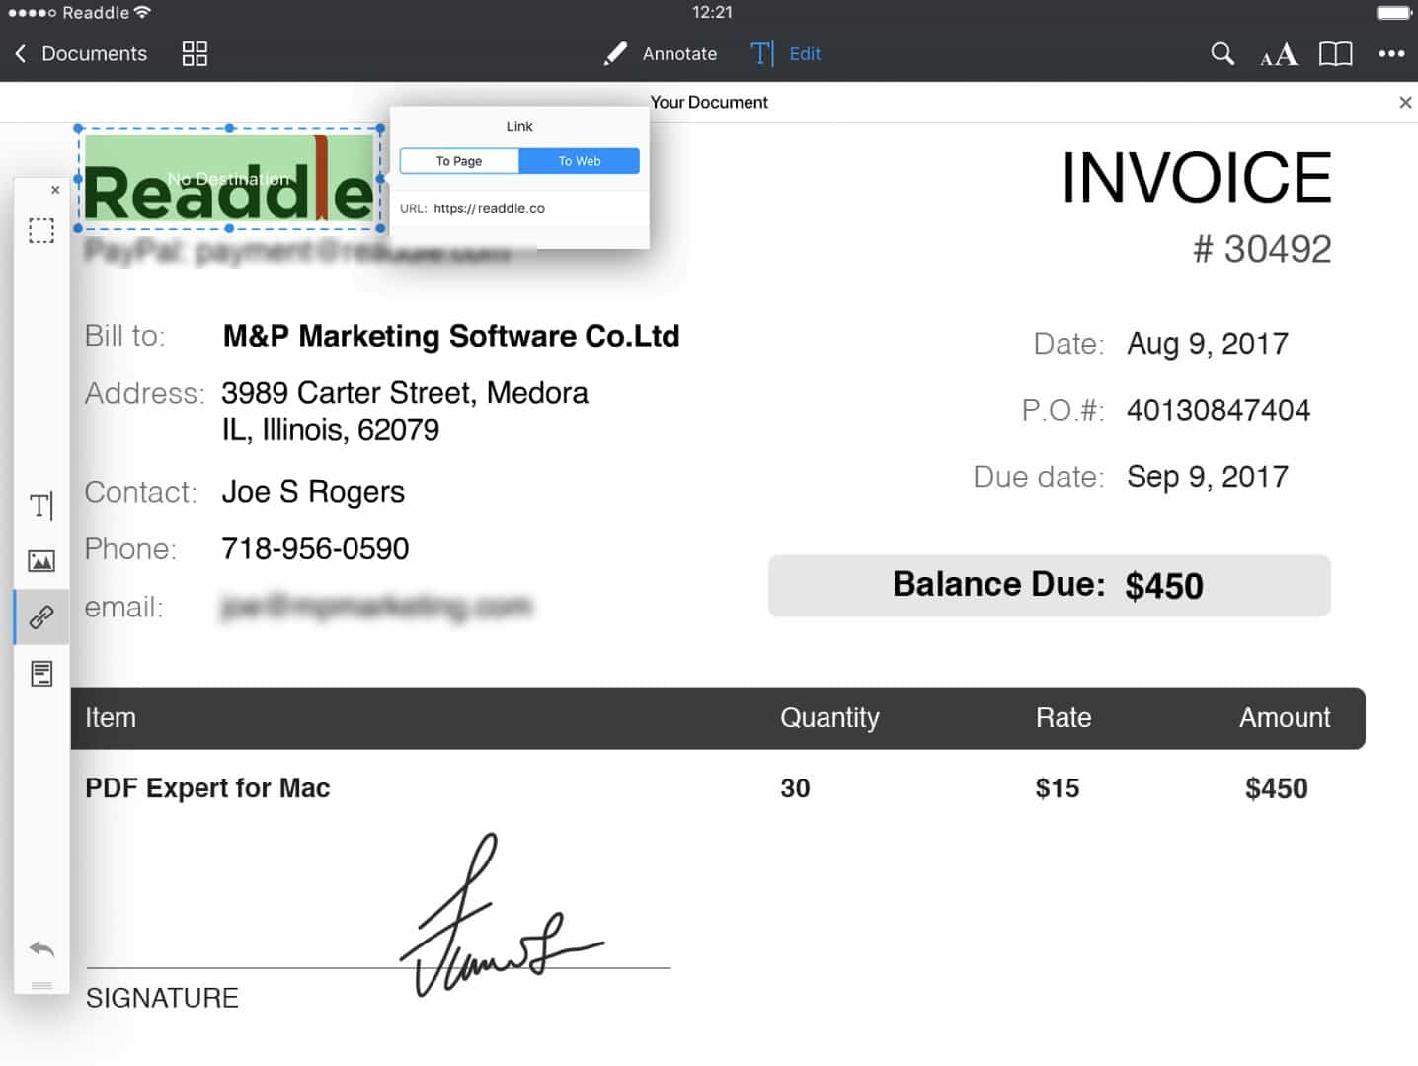Select the Text edit tool in sidebar
The height and width of the screenshot is (1066, 1418).
41,506
